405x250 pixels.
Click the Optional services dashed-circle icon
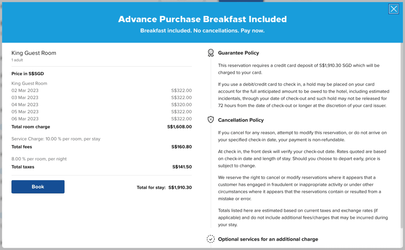coord(210,239)
